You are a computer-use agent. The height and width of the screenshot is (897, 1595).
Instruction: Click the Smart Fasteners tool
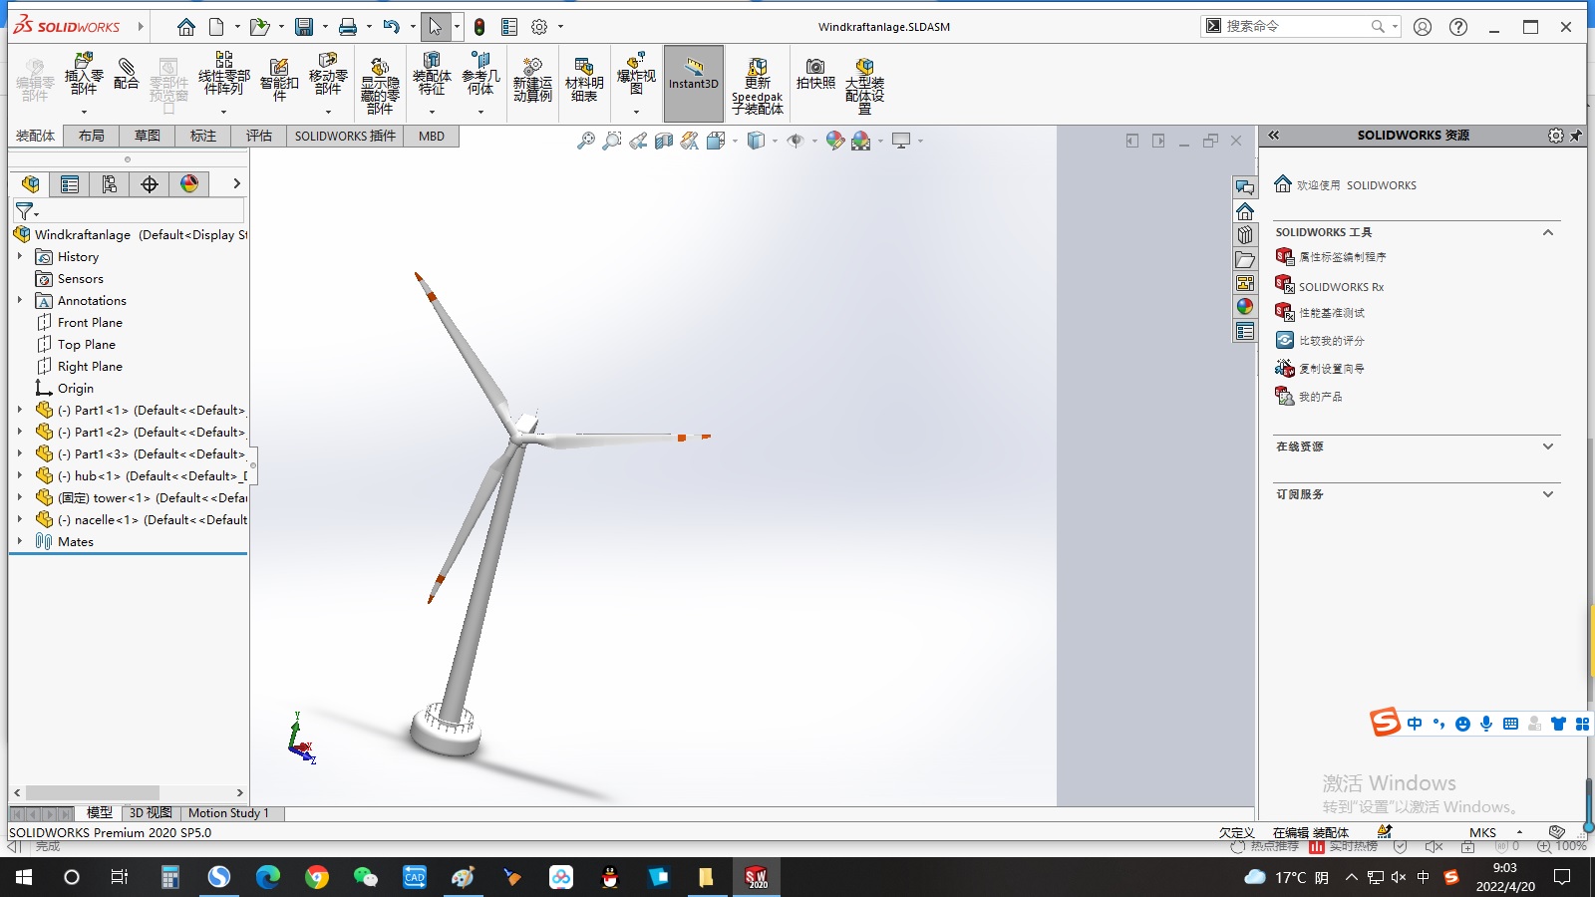(279, 80)
